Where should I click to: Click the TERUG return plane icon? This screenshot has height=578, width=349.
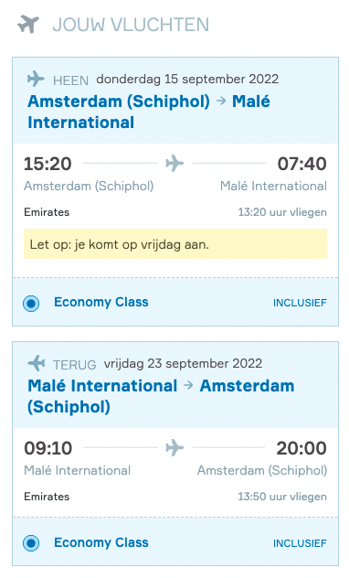pyautogui.click(x=36, y=363)
